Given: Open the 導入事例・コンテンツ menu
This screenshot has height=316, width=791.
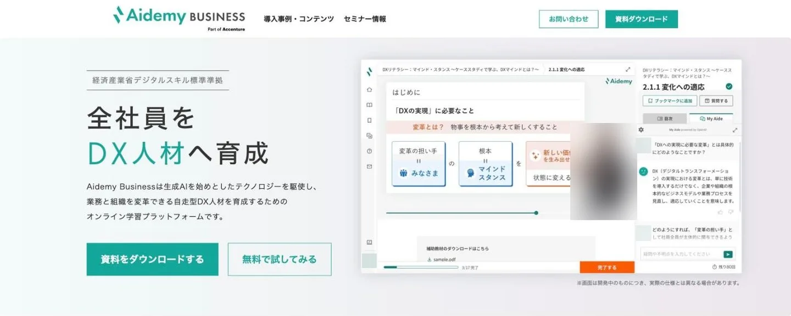Looking at the screenshot, I should click(299, 19).
